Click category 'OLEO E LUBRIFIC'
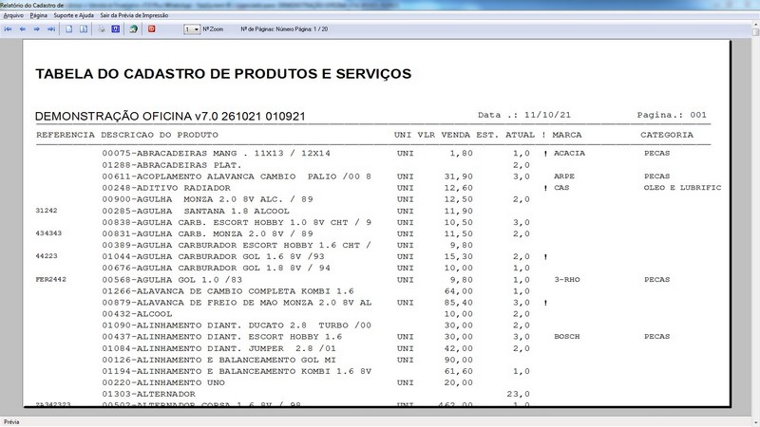760x427 pixels. pyautogui.click(x=682, y=187)
